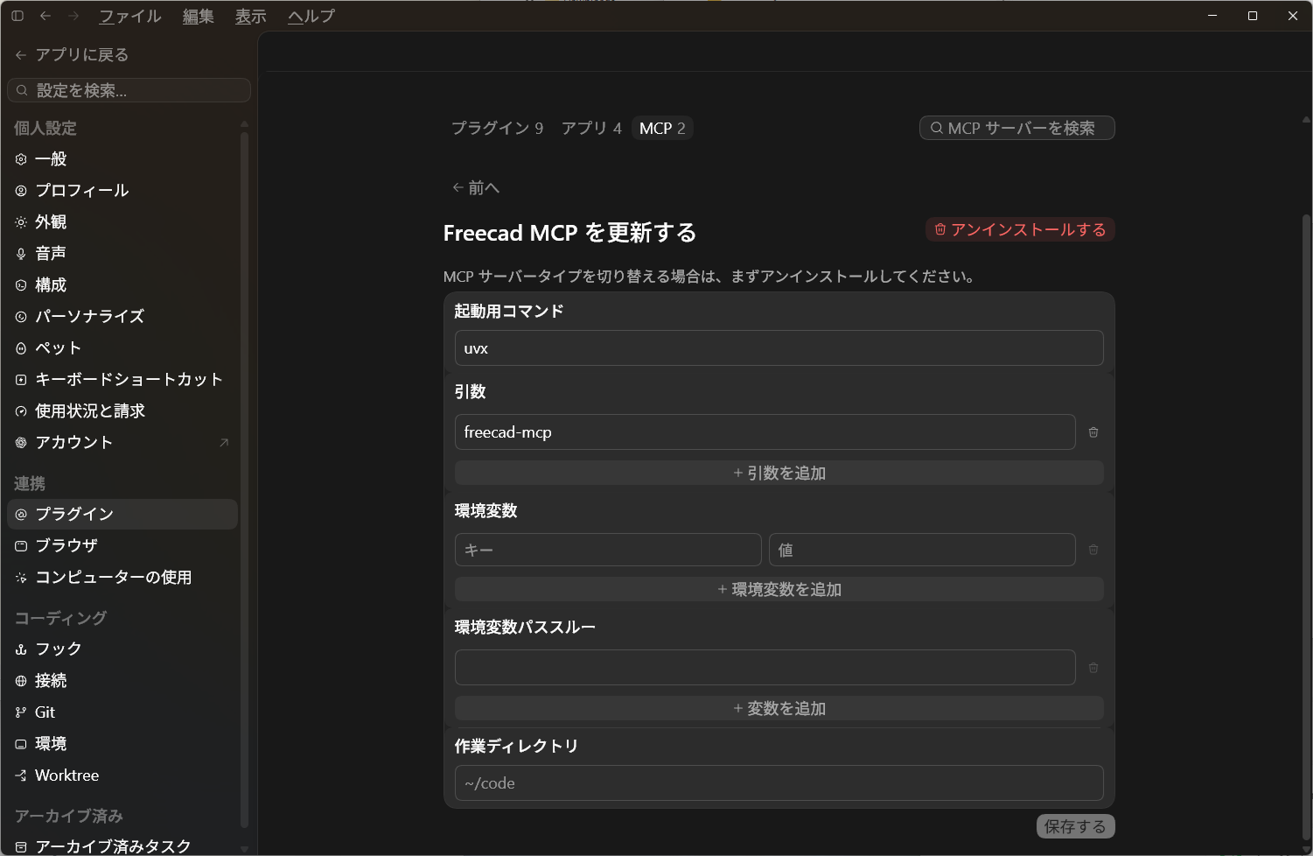This screenshot has height=856, width=1313.
Task: Click アンインストールする button
Action: [x=1020, y=229]
